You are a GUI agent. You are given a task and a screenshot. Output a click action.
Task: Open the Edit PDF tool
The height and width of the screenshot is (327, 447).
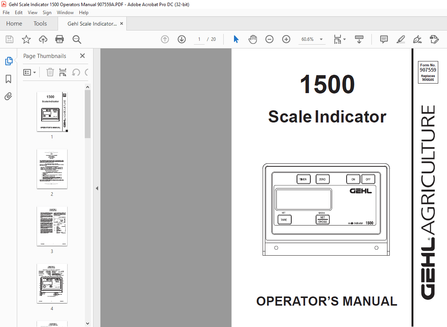coord(434,39)
